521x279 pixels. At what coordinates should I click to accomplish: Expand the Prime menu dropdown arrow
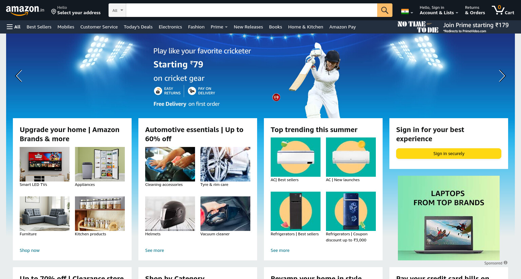tap(226, 27)
